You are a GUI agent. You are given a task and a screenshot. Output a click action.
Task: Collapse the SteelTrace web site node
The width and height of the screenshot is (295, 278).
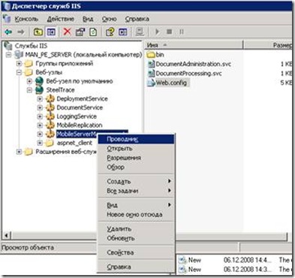[x=29, y=90]
